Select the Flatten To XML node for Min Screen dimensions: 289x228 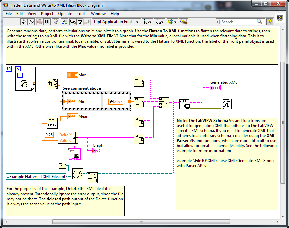tap(139, 103)
